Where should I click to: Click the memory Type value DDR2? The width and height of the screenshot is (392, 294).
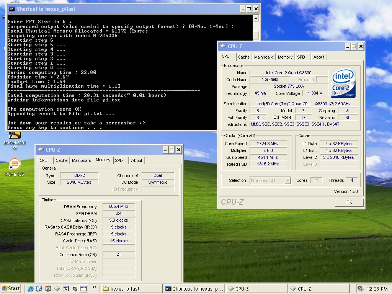click(x=79, y=175)
